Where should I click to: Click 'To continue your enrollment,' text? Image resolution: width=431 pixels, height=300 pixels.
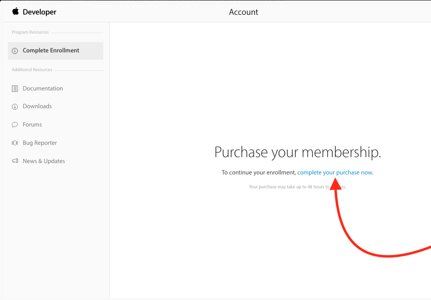tap(259, 172)
